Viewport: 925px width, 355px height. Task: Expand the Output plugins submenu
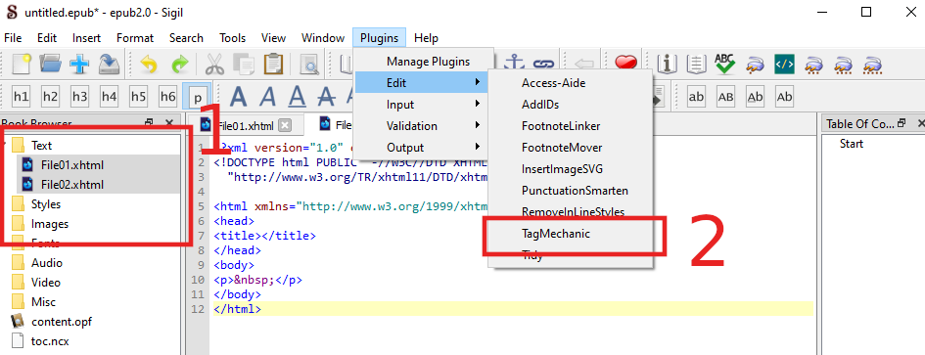421,148
